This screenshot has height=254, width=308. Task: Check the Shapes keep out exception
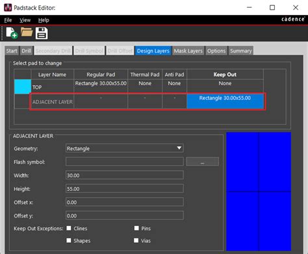tap(69, 240)
